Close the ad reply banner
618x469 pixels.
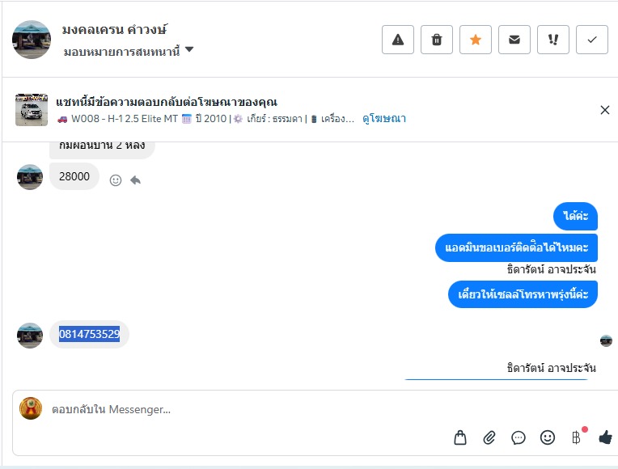tap(605, 110)
